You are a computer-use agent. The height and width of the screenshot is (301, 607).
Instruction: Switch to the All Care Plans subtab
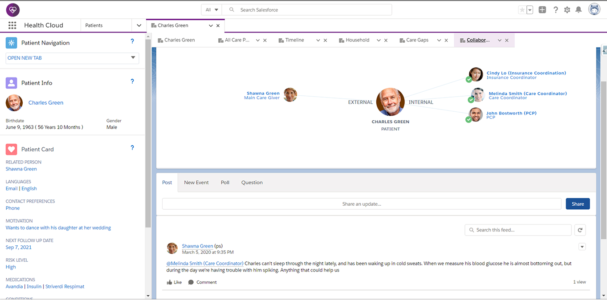click(237, 40)
